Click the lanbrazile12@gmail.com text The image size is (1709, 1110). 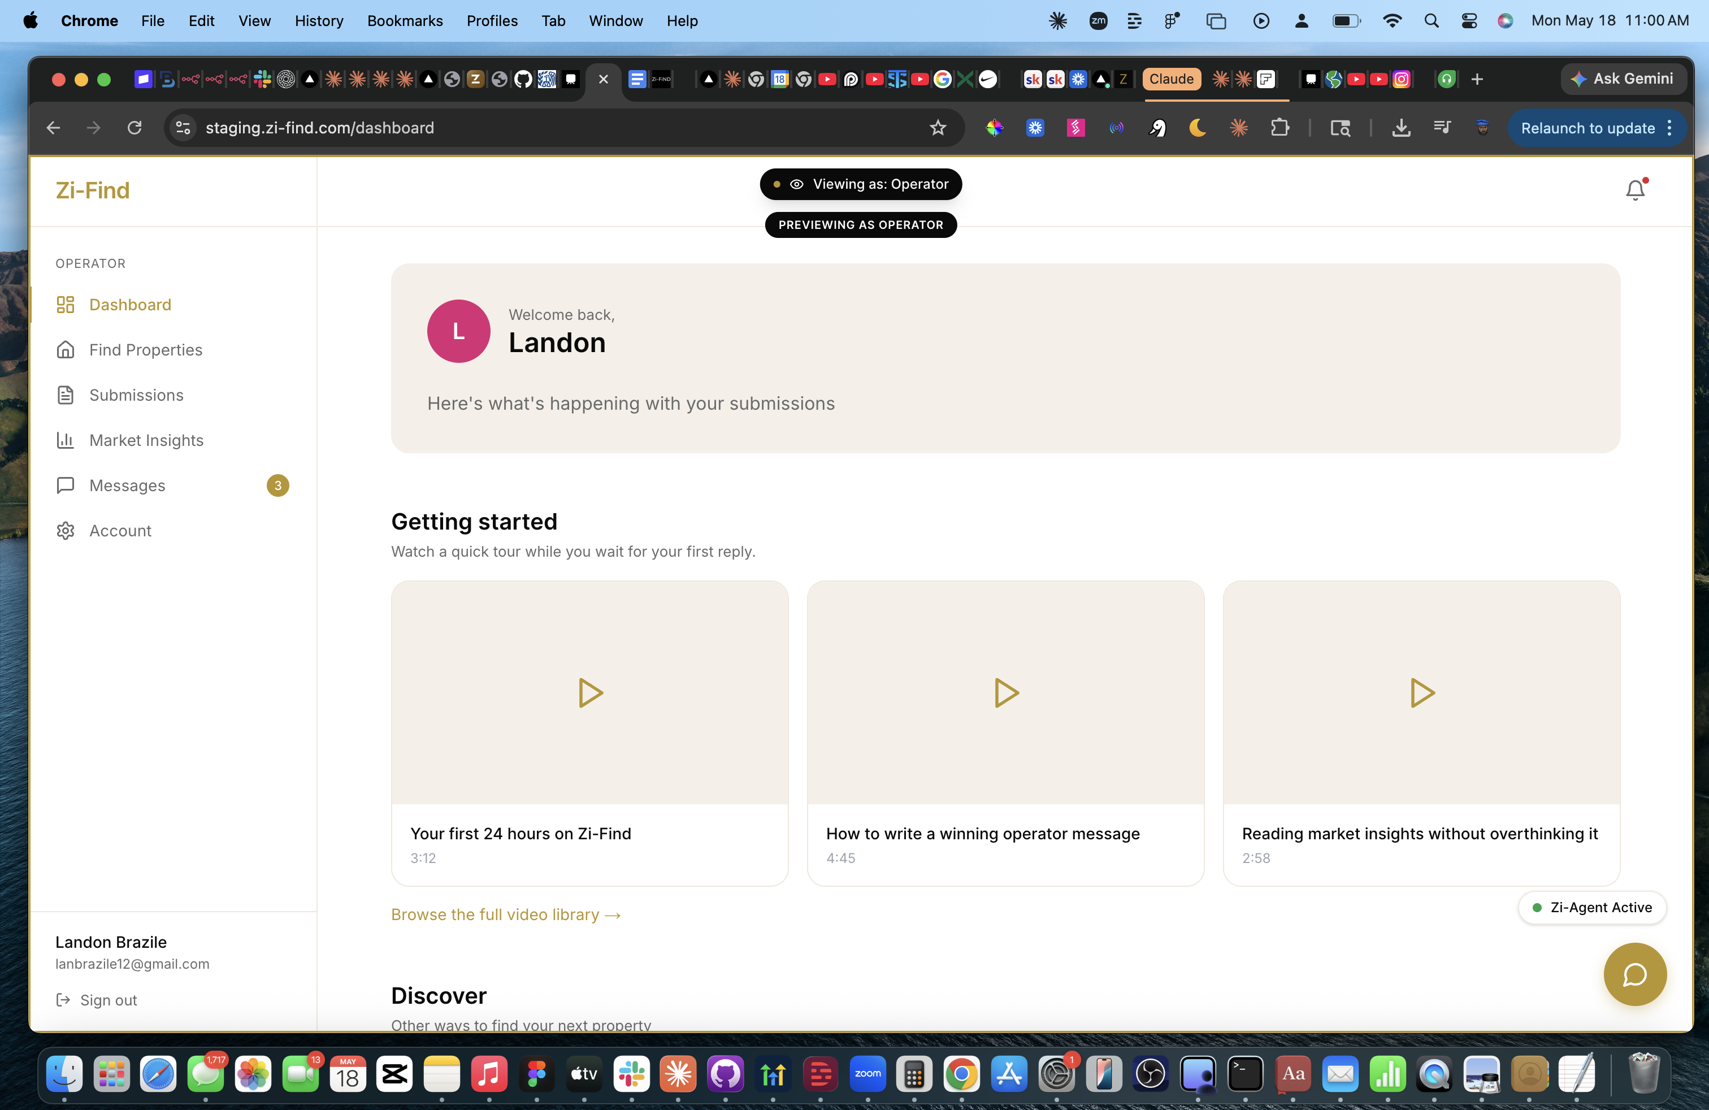pyautogui.click(x=132, y=964)
